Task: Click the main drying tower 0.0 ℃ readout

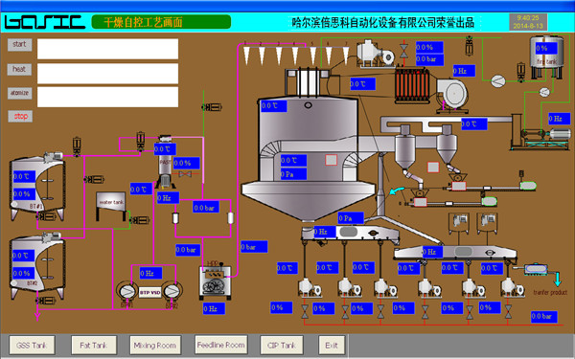Action: [x=273, y=106]
